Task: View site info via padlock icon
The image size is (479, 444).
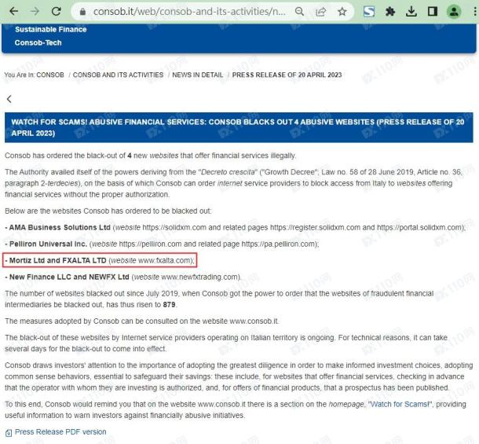Action: click(82, 12)
